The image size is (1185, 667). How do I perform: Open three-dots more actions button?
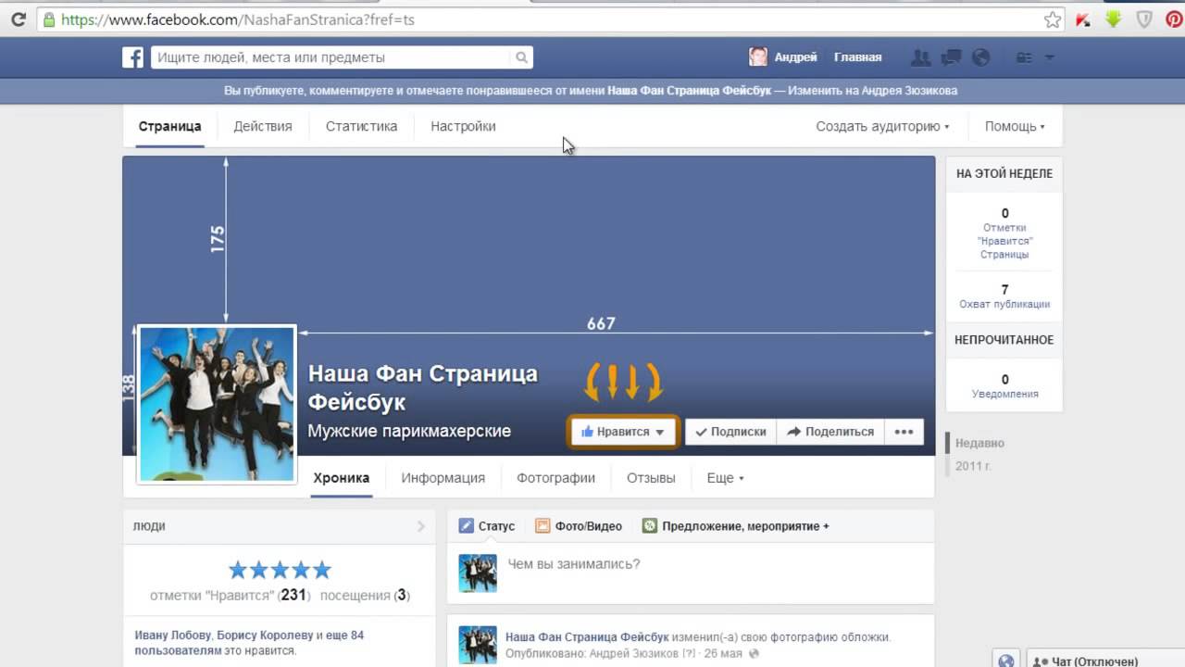tap(904, 432)
